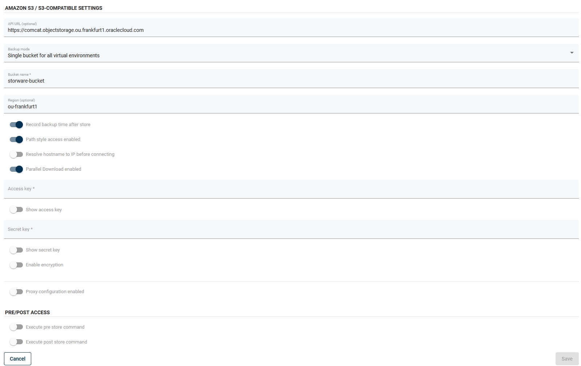Screen dimensions: 581x366
Task: Click the Save button
Action: 567,359
